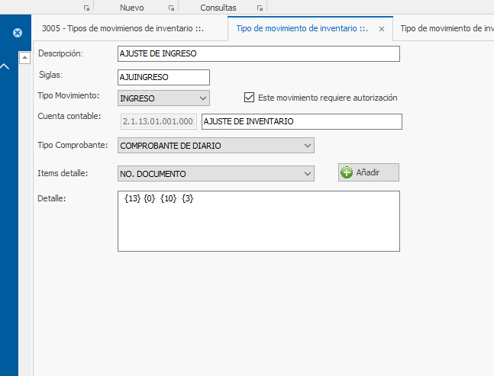Open the Tipo Comprobante combo box
The height and width of the screenshot is (376, 494).
307,145
